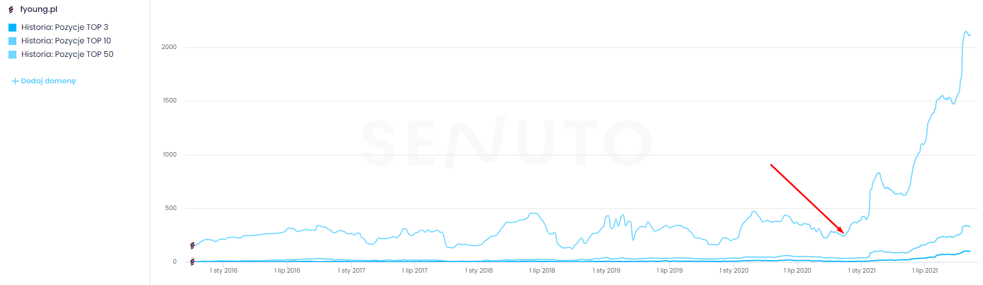The height and width of the screenshot is (285, 983).
Task: Click the TOP 10 legend color square
Action: [x=12, y=41]
